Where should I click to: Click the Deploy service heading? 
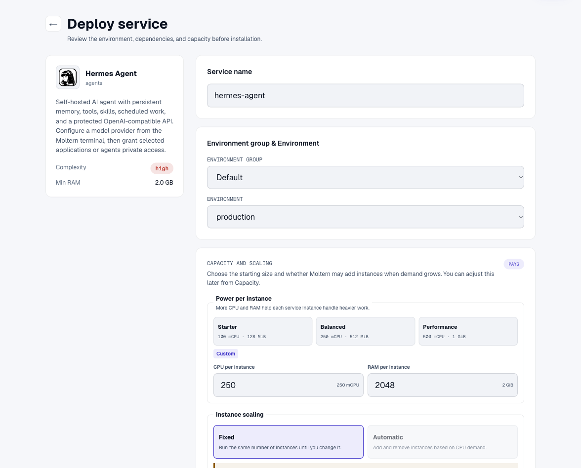118,24
